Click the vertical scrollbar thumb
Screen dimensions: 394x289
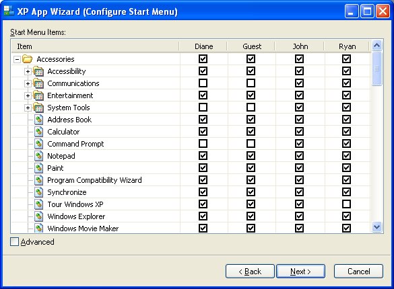coord(376,69)
